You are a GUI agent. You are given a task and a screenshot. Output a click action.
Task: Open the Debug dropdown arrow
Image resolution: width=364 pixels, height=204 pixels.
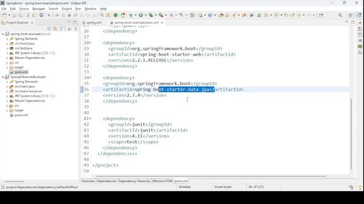pyautogui.click(x=135, y=15)
